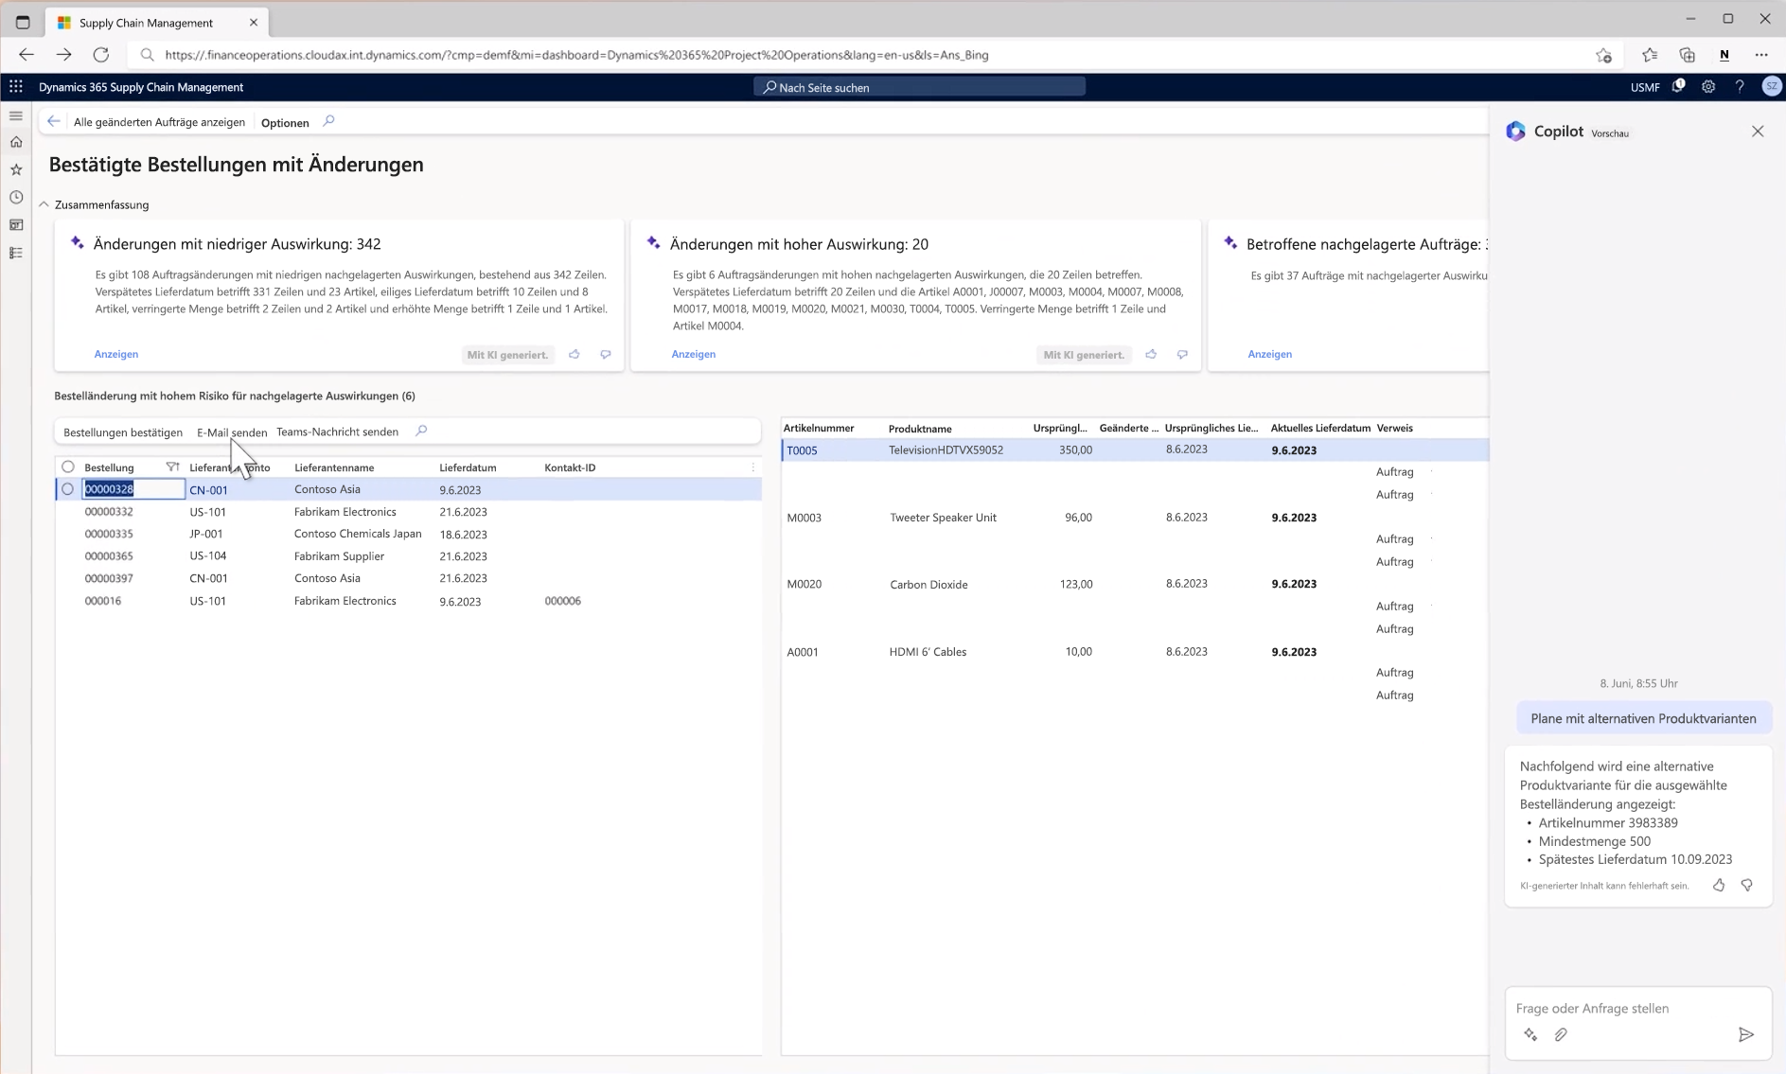Viewport: 1786px width, 1074px height.
Task: Click the attachment paperclip in Copilot
Action: 1561,1034
